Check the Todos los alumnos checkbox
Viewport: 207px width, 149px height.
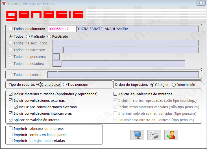coord(10,29)
